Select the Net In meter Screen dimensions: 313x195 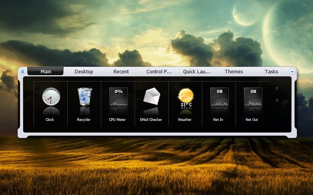219,97
